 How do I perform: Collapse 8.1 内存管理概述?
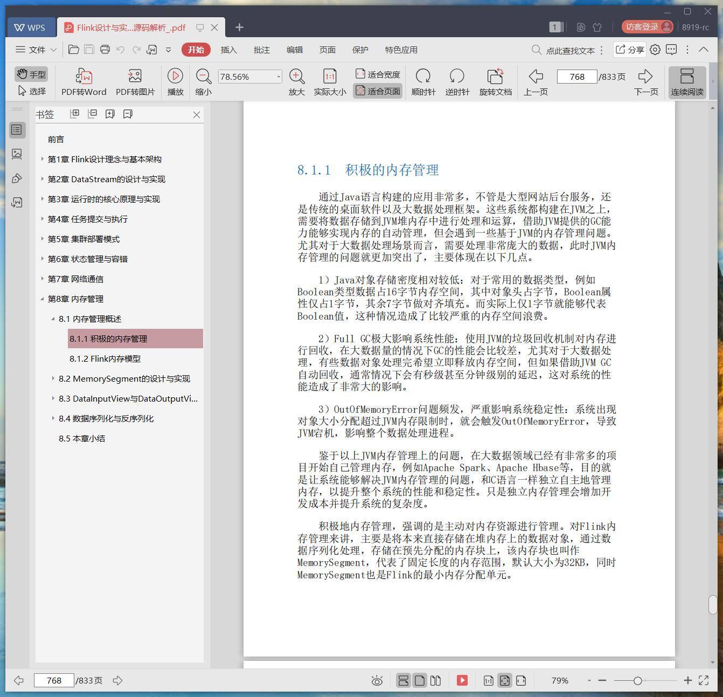pos(53,319)
